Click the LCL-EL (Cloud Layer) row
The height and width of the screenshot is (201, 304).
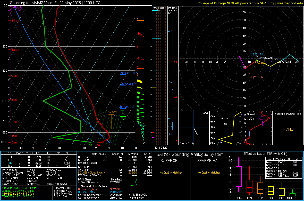115,173
